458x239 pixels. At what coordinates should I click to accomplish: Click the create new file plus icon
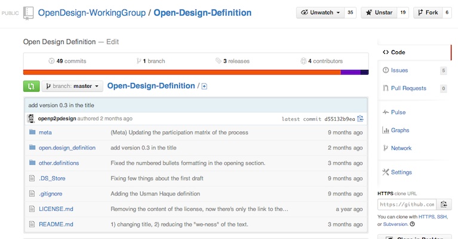[204, 86]
